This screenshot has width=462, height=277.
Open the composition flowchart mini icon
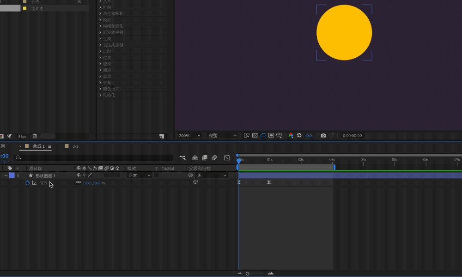coord(182,158)
